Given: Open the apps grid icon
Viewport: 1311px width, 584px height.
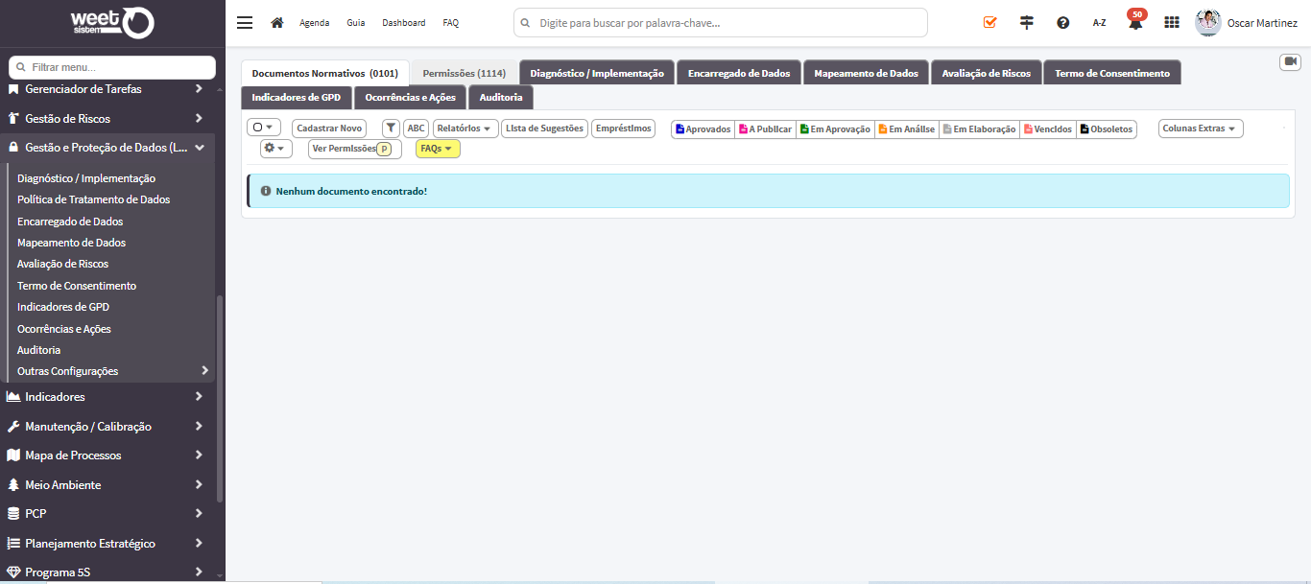Looking at the screenshot, I should pyautogui.click(x=1172, y=22).
